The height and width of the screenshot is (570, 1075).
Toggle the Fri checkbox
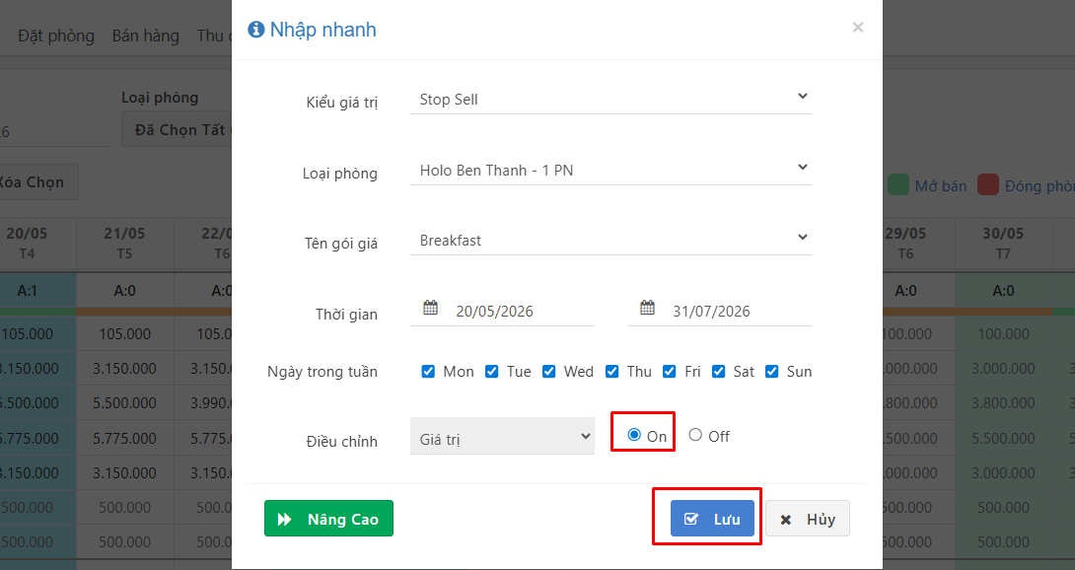669,371
